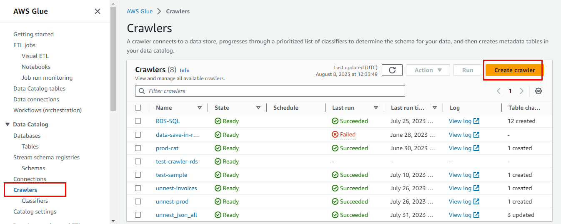
Task: Sort by Last run column arrow
Action: [376, 108]
